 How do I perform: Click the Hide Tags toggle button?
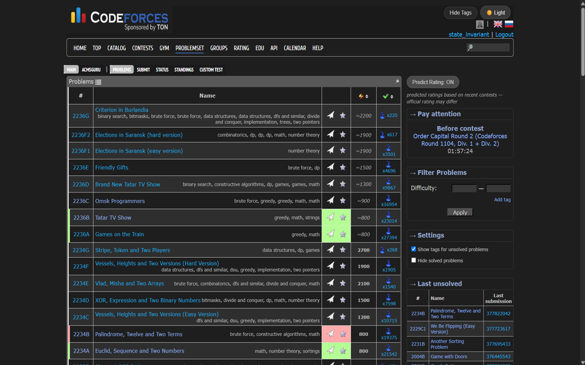[460, 13]
